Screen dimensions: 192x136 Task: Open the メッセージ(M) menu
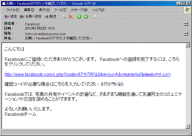tap(79, 10)
